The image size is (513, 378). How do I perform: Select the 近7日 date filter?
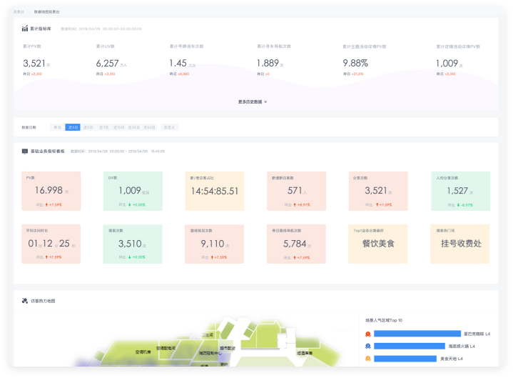(x=103, y=127)
